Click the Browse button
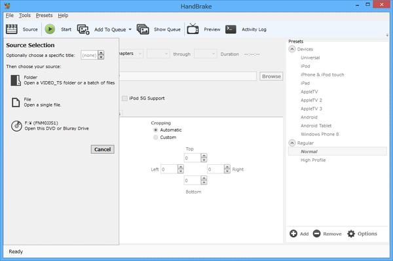Screen dimensions: 393x261 pyautogui.click(x=271, y=77)
